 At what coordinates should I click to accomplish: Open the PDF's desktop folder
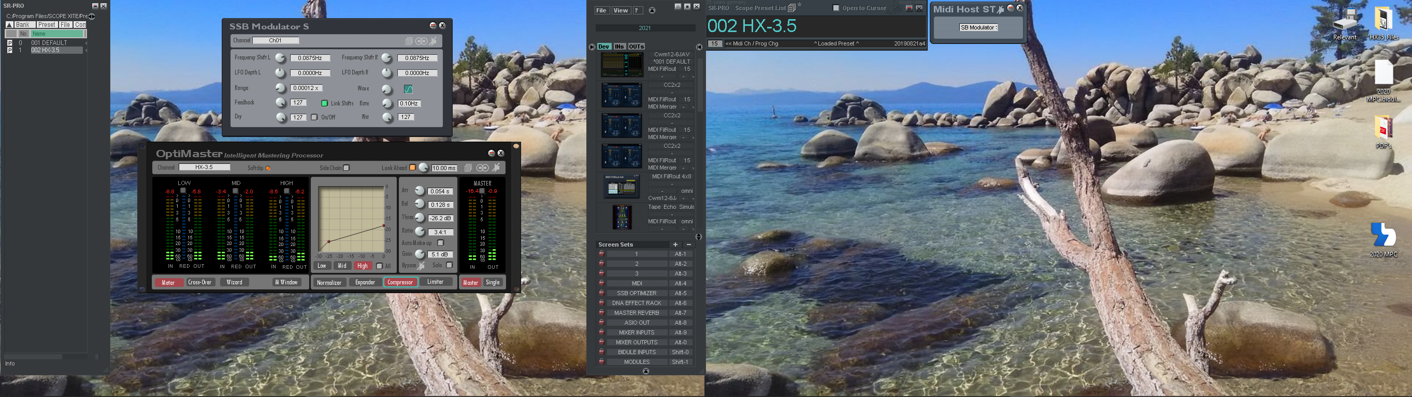point(1384,131)
